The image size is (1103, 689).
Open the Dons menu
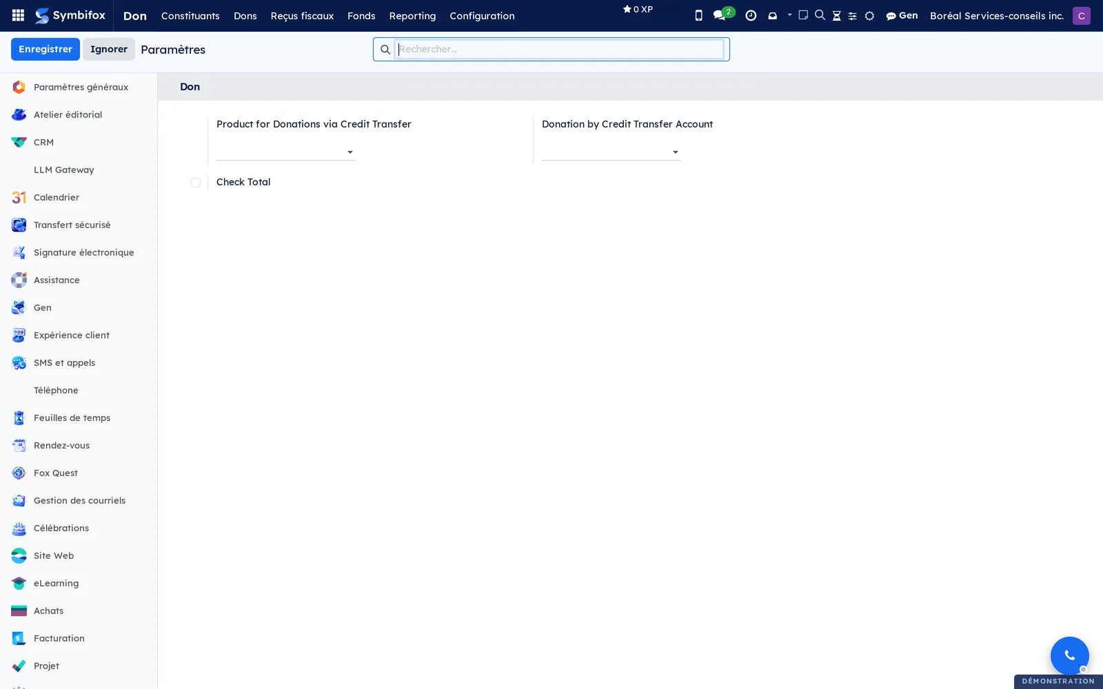245,16
